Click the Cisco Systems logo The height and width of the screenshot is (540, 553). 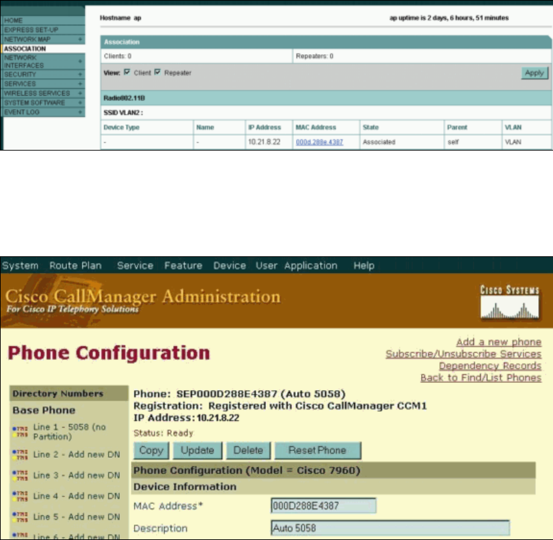coord(510,302)
